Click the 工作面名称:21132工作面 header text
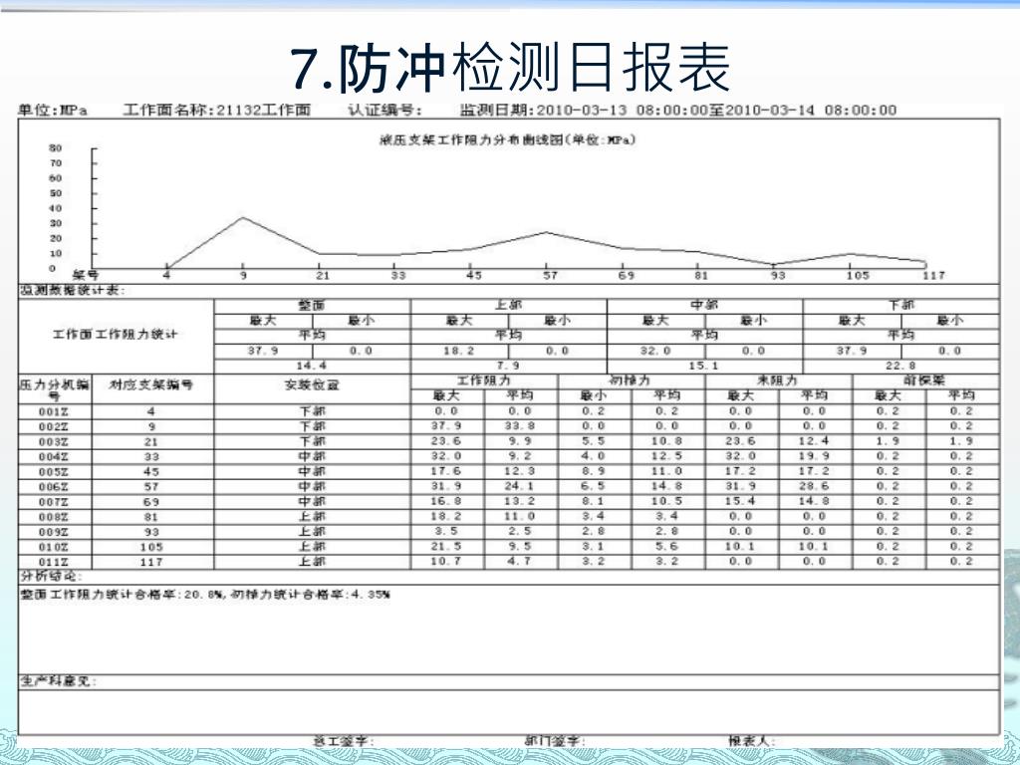 pyautogui.click(x=216, y=110)
